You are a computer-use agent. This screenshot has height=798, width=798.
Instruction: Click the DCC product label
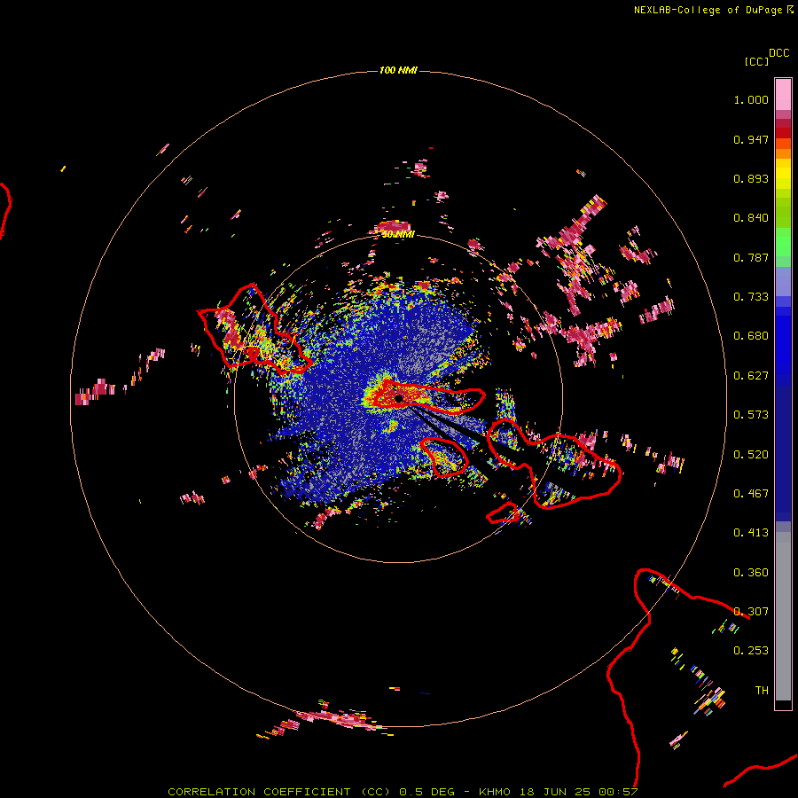(778, 53)
